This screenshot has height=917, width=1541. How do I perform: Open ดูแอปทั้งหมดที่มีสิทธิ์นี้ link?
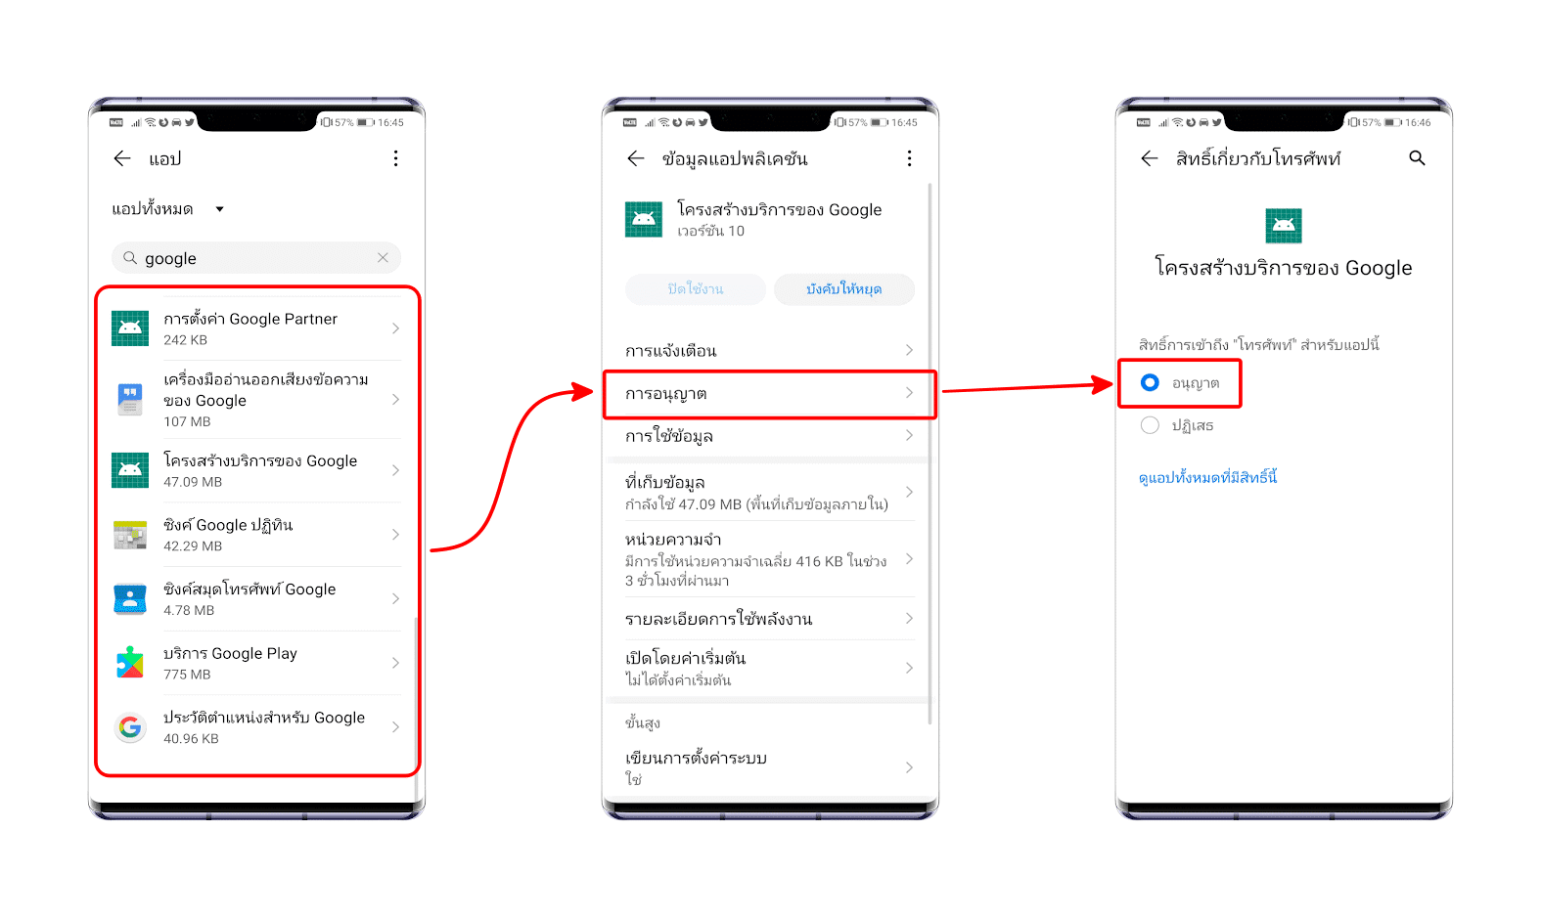pos(1208,477)
